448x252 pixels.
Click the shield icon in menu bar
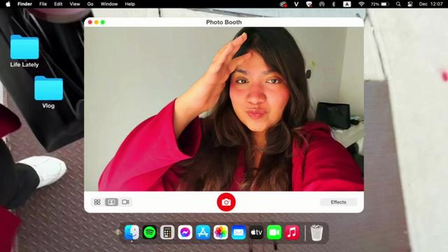309,4
